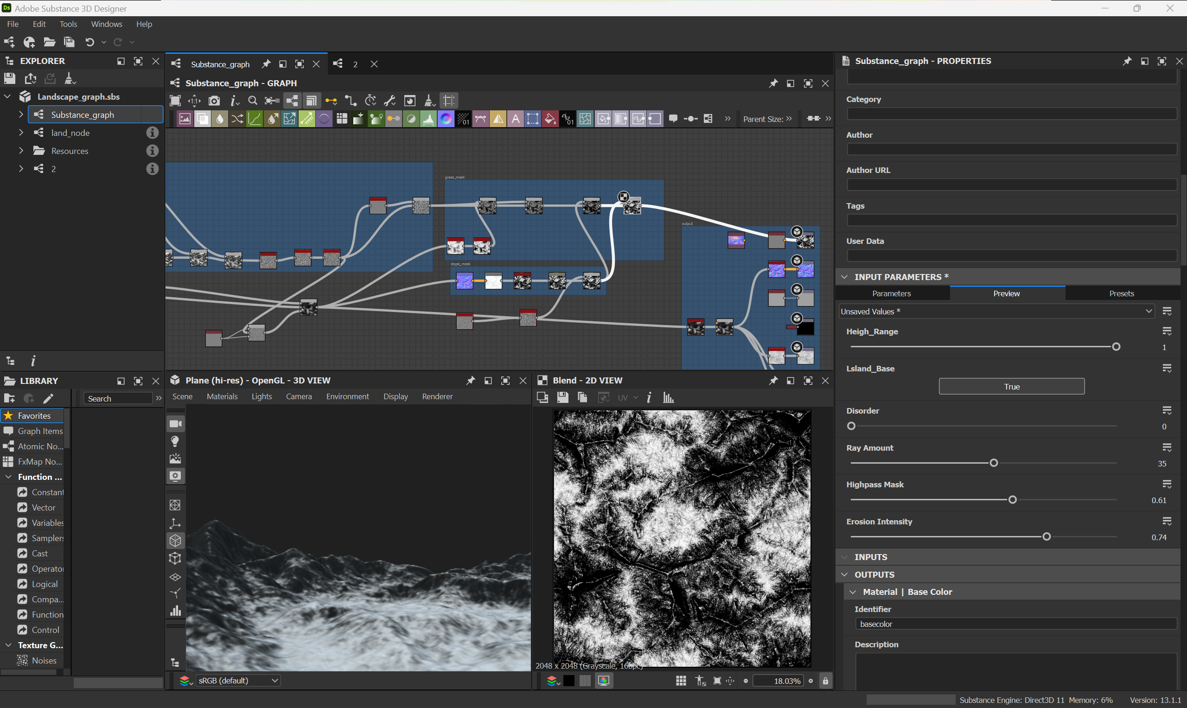This screenshot has height=708, width=1187.
Task: Open the Unsaved Values preset dropdown
Action: (996, 312)
